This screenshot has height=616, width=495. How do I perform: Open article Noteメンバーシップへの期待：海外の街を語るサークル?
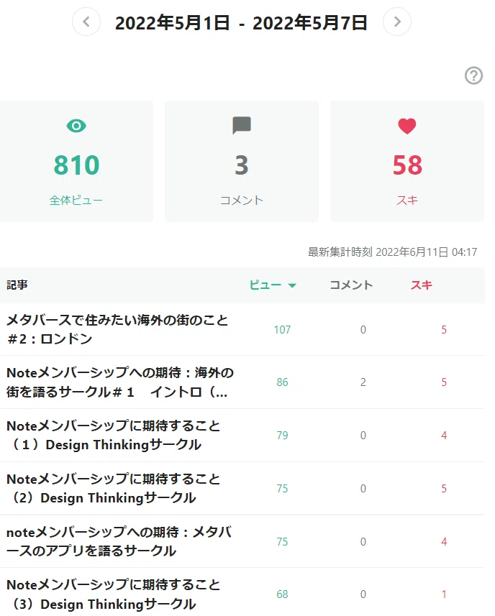tap(120, 382)
